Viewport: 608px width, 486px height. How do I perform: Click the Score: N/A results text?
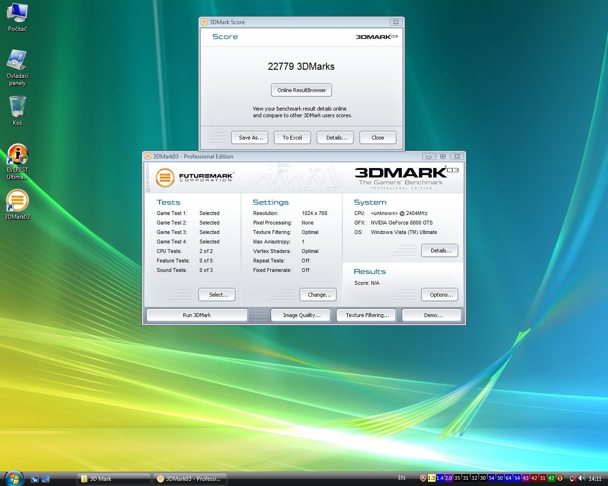pyautogui.click(x=367, y=283)
